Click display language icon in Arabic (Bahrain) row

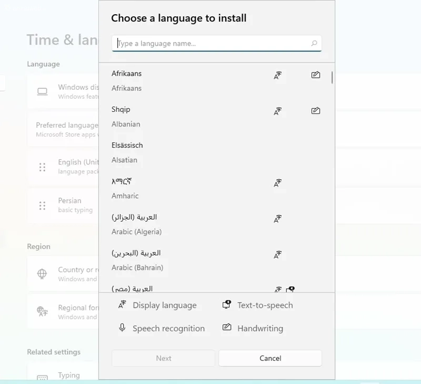click(x=278, y=255)
